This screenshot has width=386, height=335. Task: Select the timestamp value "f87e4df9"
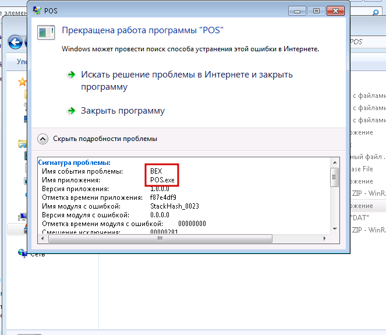(x=163, y=198)
